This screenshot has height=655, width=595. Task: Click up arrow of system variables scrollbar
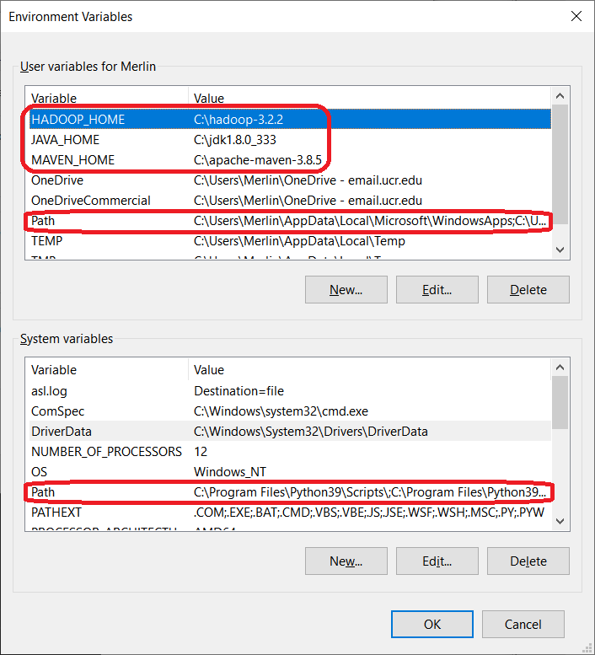560,368
